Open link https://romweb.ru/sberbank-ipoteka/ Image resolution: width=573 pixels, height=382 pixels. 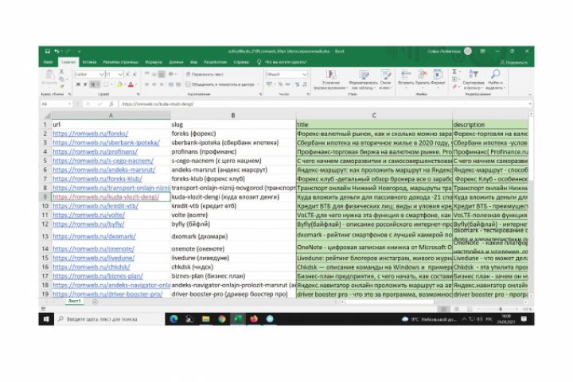tap(107, 142)
